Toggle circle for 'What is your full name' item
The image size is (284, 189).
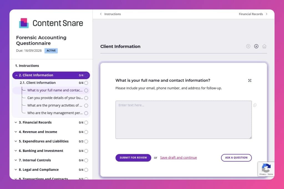86,90
